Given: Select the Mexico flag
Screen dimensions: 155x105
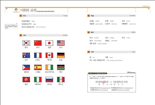Looking at the screenshot, I should tap(61, 79).
